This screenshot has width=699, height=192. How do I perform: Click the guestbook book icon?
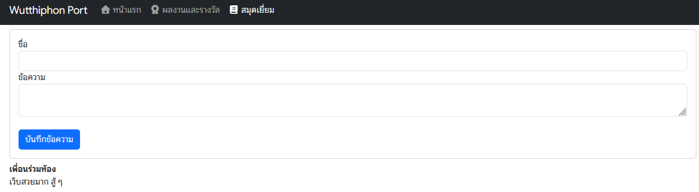pyautogui.click(x=234, y=10)
